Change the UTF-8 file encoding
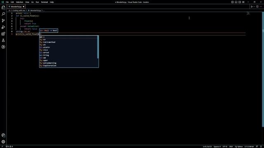The image size is (264, 148). (x=225, y=146)
